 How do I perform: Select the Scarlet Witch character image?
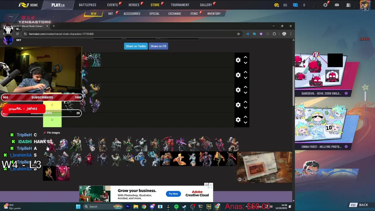point(89,159)
